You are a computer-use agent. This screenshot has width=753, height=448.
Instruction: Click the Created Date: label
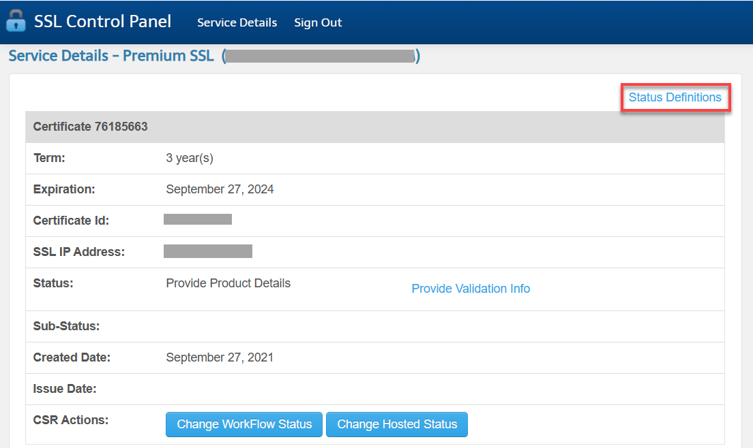pyautogui.click(x=72, y=357)
